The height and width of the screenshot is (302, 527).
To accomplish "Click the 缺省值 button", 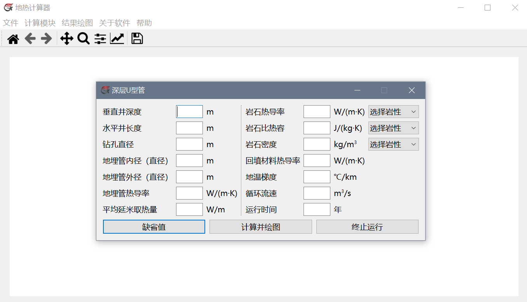I will [x=154, y=227].
